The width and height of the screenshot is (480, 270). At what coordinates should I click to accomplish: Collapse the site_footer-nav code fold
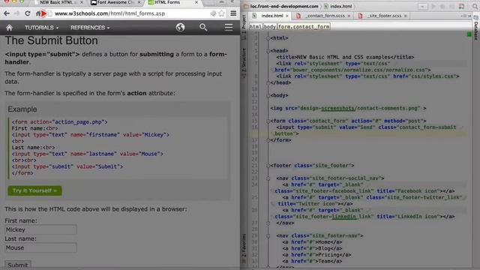pos(268,235)
